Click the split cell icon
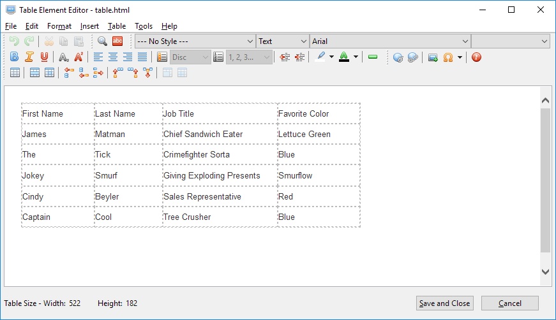 183,73
